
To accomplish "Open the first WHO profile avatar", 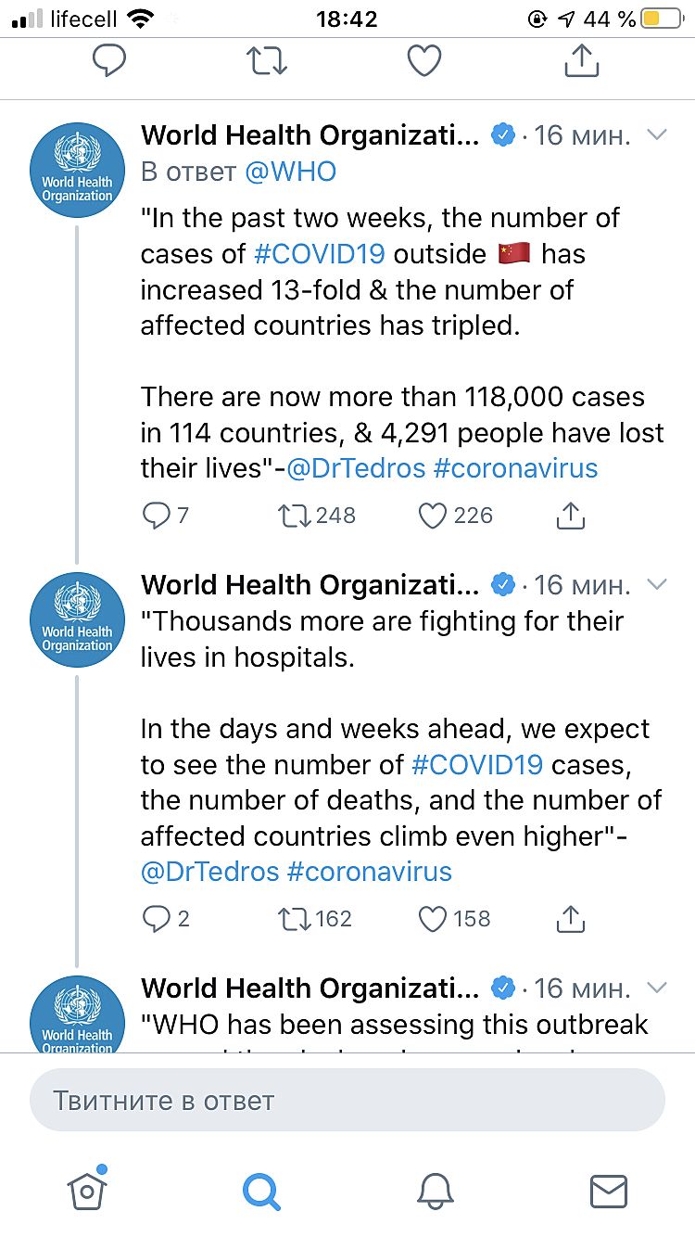I will (77, 170).
